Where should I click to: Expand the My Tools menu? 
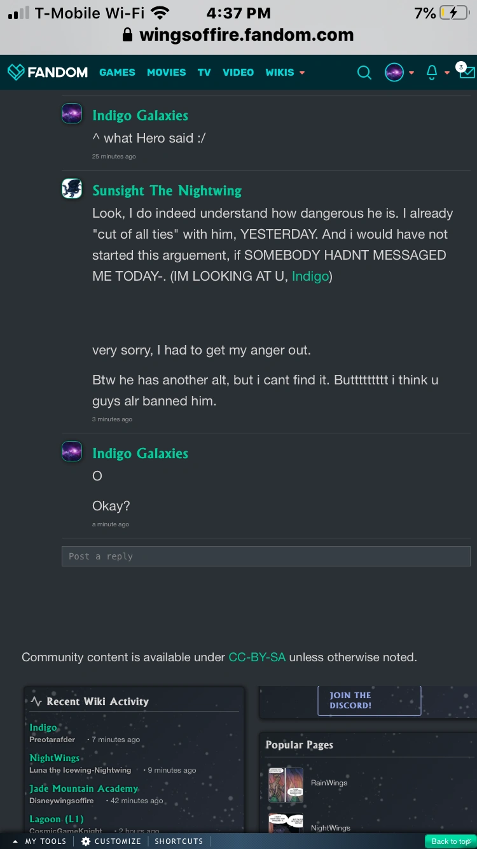(39, 841)
